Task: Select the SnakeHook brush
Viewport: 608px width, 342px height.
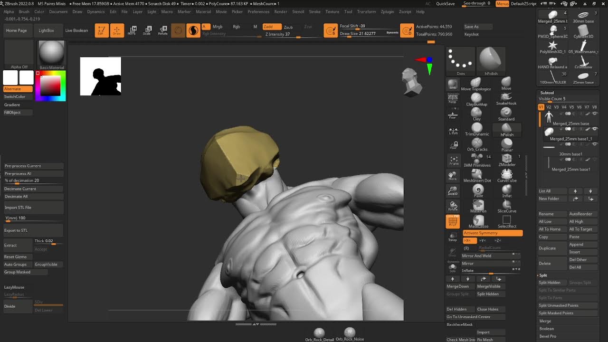Action: pyautogui.click(x=506, y=99)
